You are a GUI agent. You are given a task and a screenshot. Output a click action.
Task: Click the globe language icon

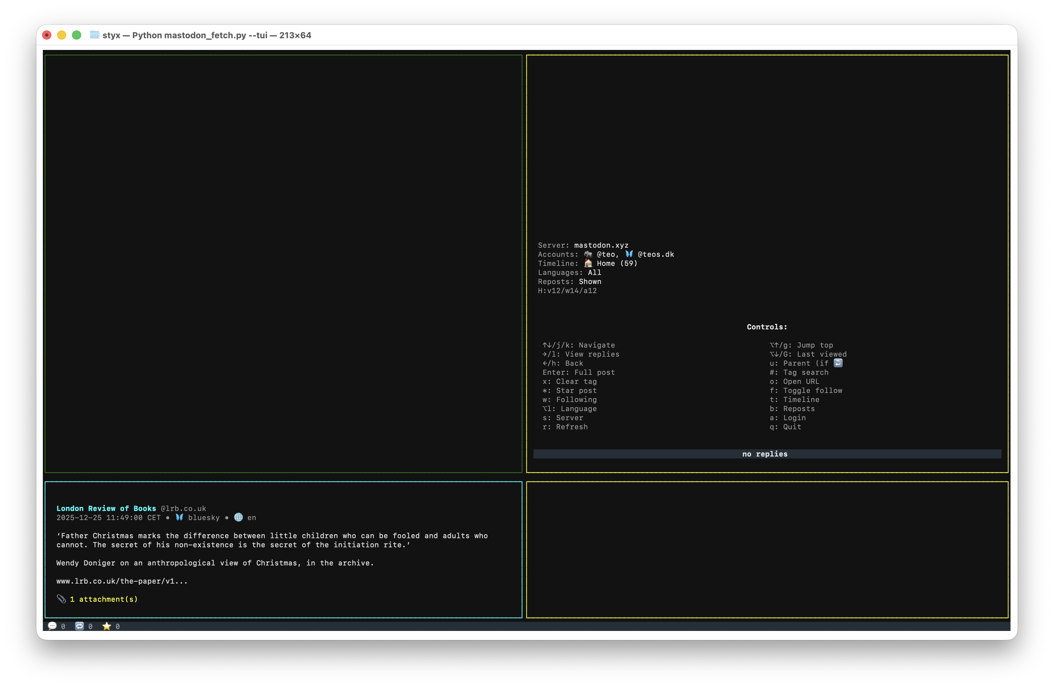(x=238, y=517)
